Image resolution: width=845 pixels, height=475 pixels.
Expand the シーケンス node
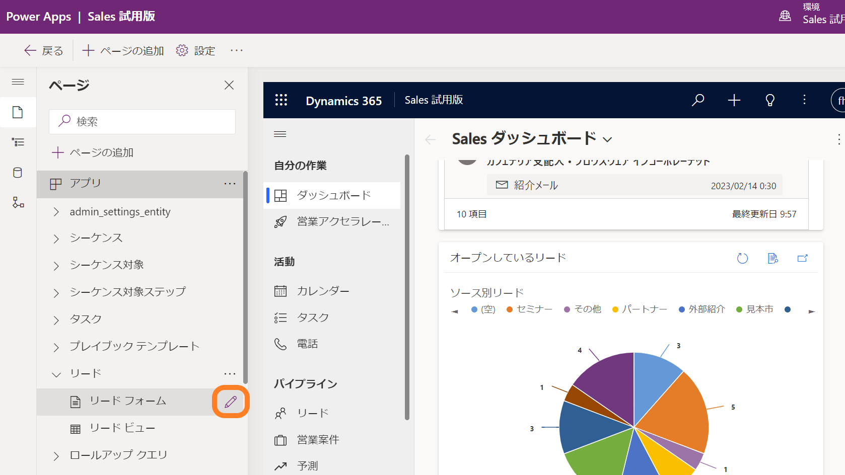pyautogui.click(x=56, y=239)
